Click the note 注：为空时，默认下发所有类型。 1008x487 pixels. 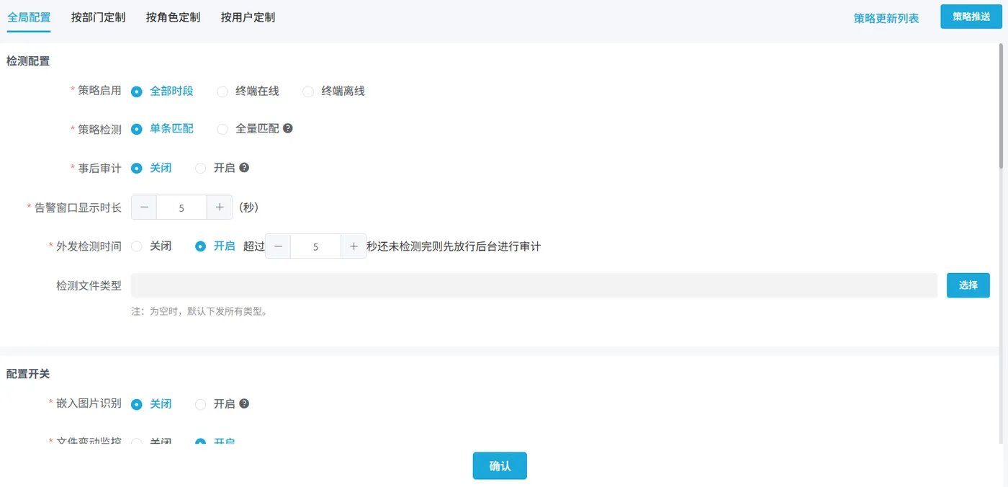click(x=200, y=312)
